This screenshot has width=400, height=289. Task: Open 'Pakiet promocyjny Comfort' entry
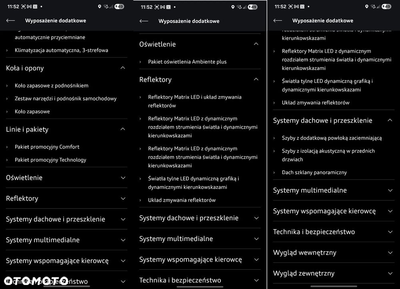[47, 147]
